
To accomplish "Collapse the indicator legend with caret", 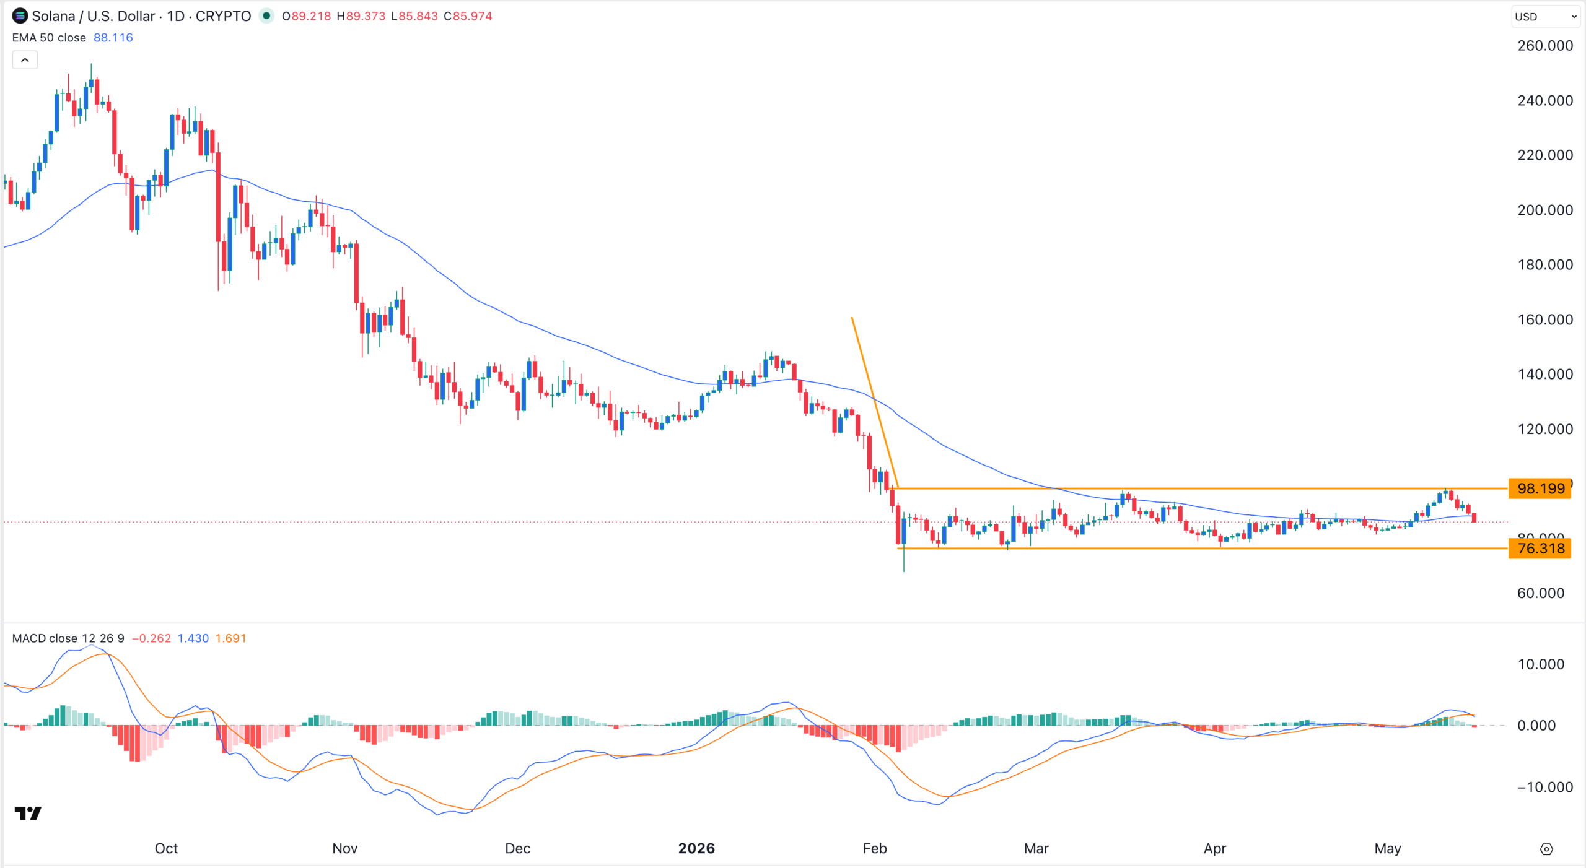I will 25,60.
